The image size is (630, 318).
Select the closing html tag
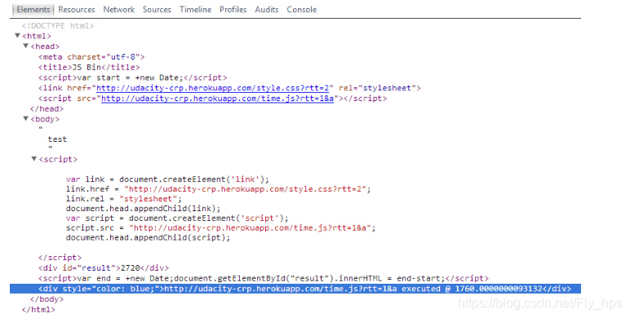(38, 310)
